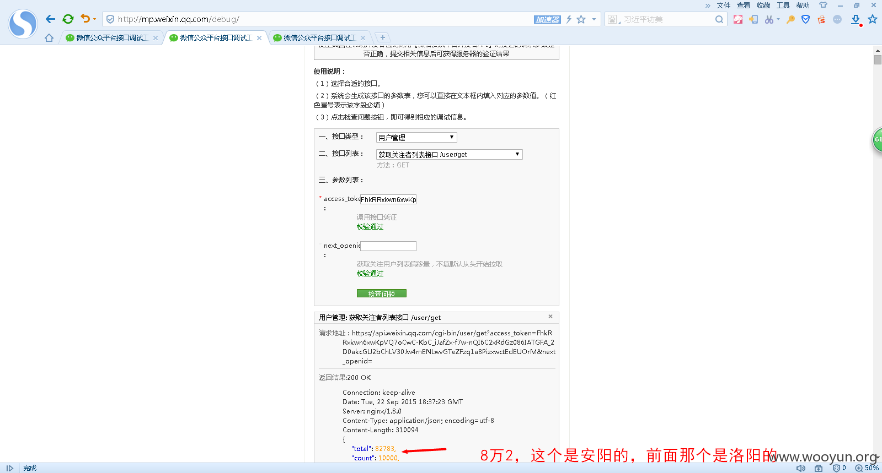Open the 接口列表 dropdown showing /user/get
Viewport: 882px width, 473px height.
(x=449, y=154)
